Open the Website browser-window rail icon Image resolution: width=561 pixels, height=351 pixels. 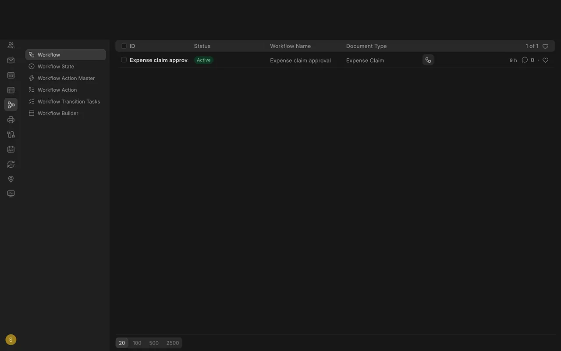pos(11,75)
